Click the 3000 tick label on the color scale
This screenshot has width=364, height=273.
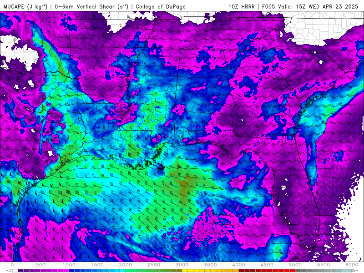click(182, 265)
